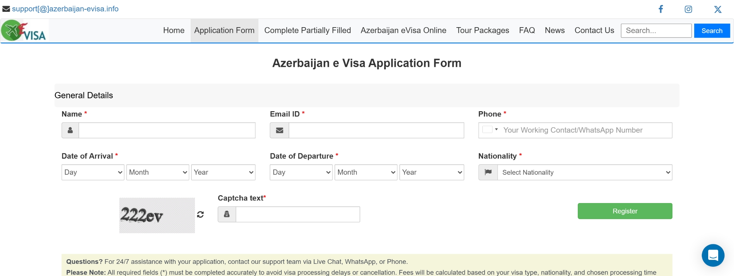Open the Instagram profile icon
The image size is (734, 276).
click(688, 9)
